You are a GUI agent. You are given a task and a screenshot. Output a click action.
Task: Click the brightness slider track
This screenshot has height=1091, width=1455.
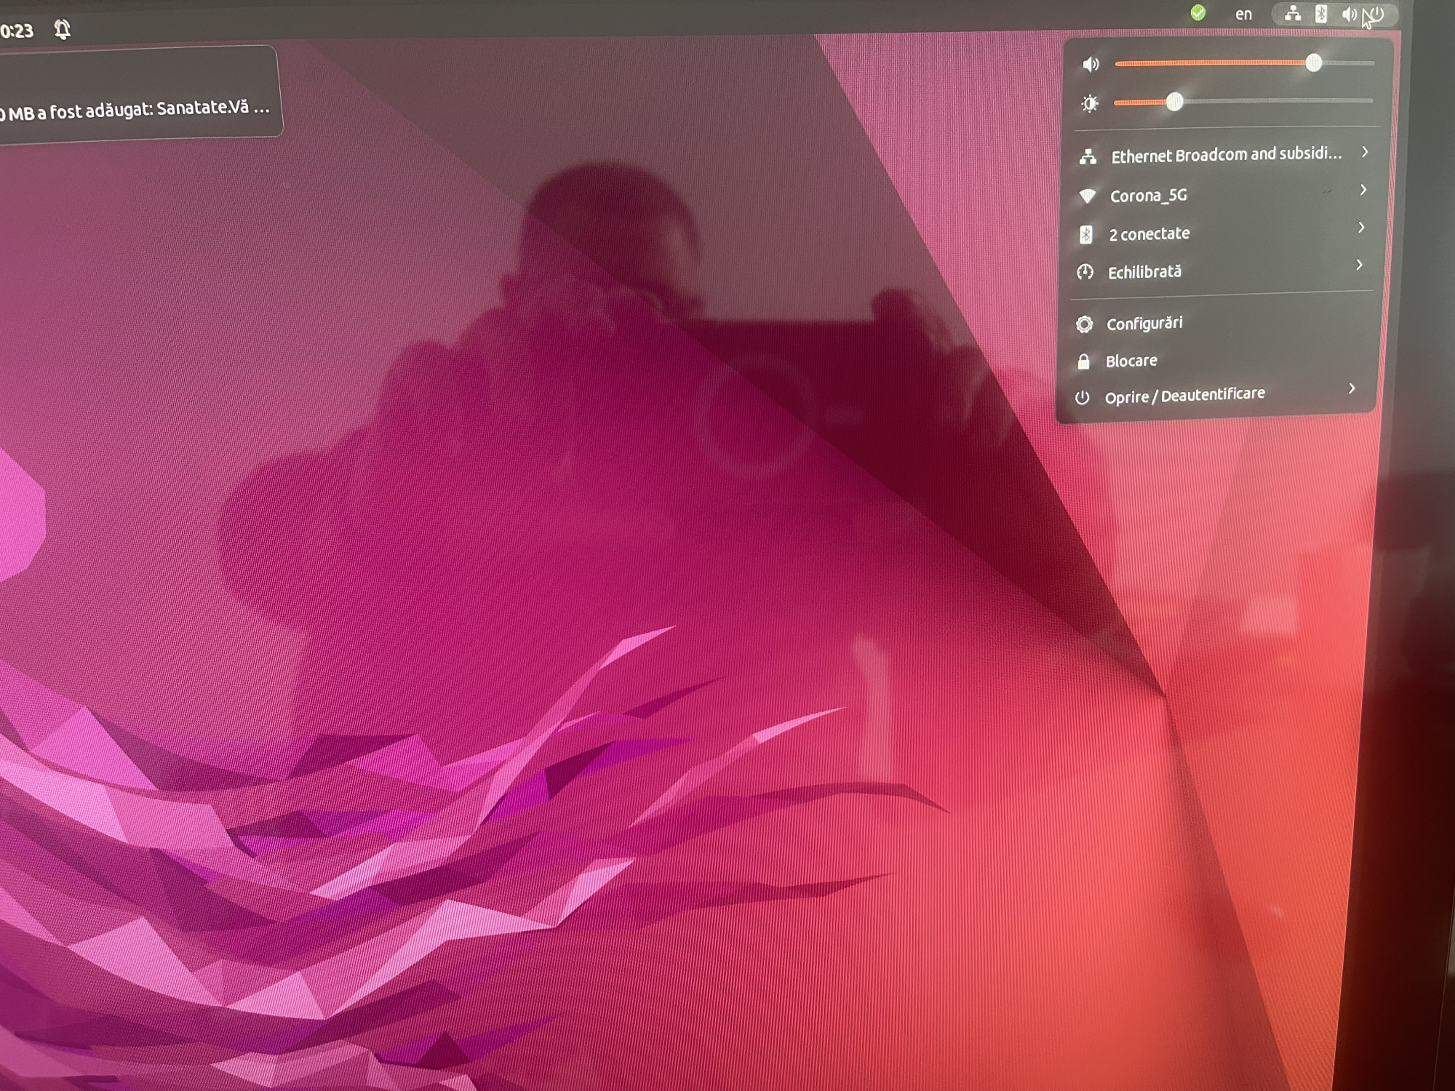pos(1273,101)
